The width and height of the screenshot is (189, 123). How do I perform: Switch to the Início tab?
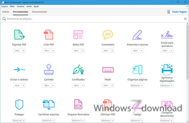pyautogui.click(x=6, y=12)
